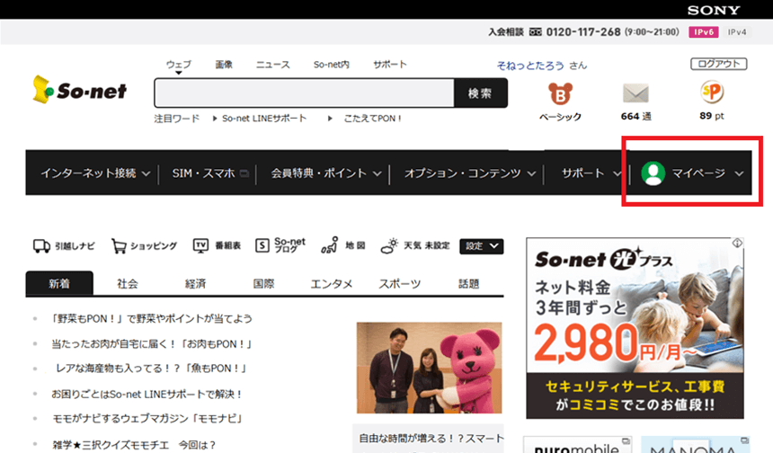Screen dimensions: 773x453
Task: Expand the オプション・コンテンツ menu
Action: coord(469,173)
